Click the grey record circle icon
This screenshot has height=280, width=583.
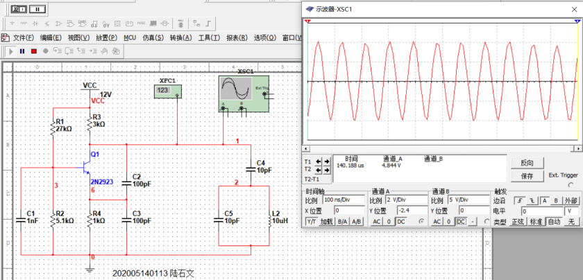click(x=46, y=51)
